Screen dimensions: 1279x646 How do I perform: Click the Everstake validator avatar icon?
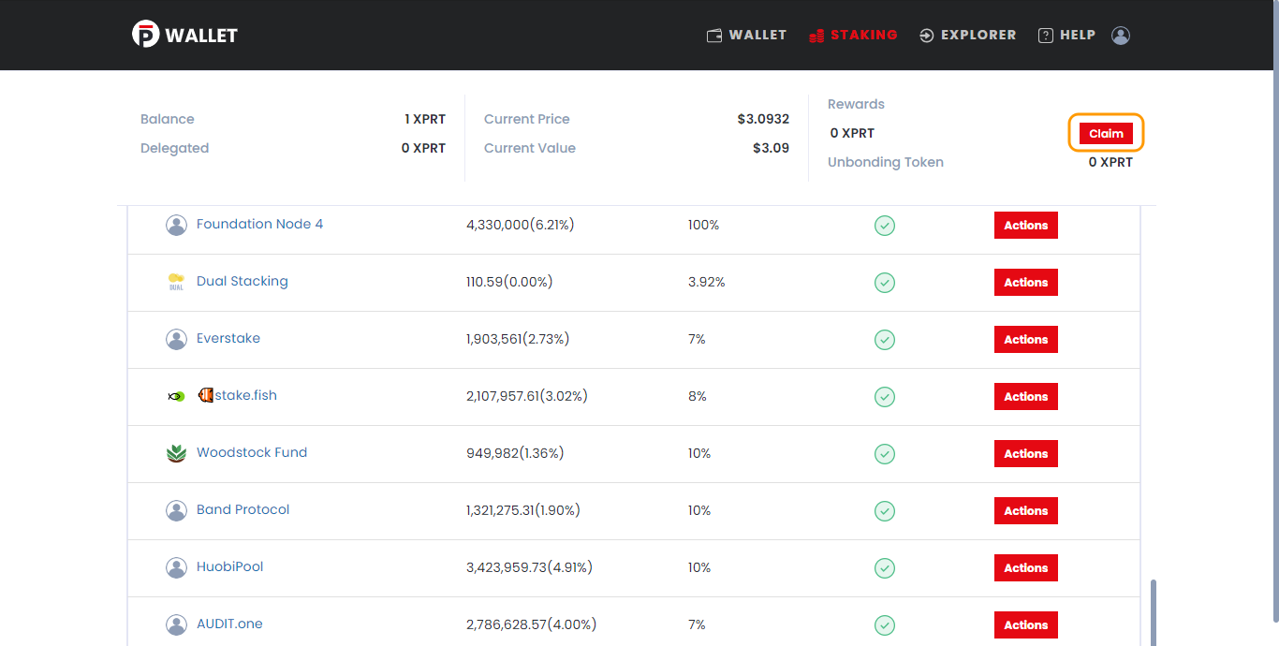click(x=176, y=339)
